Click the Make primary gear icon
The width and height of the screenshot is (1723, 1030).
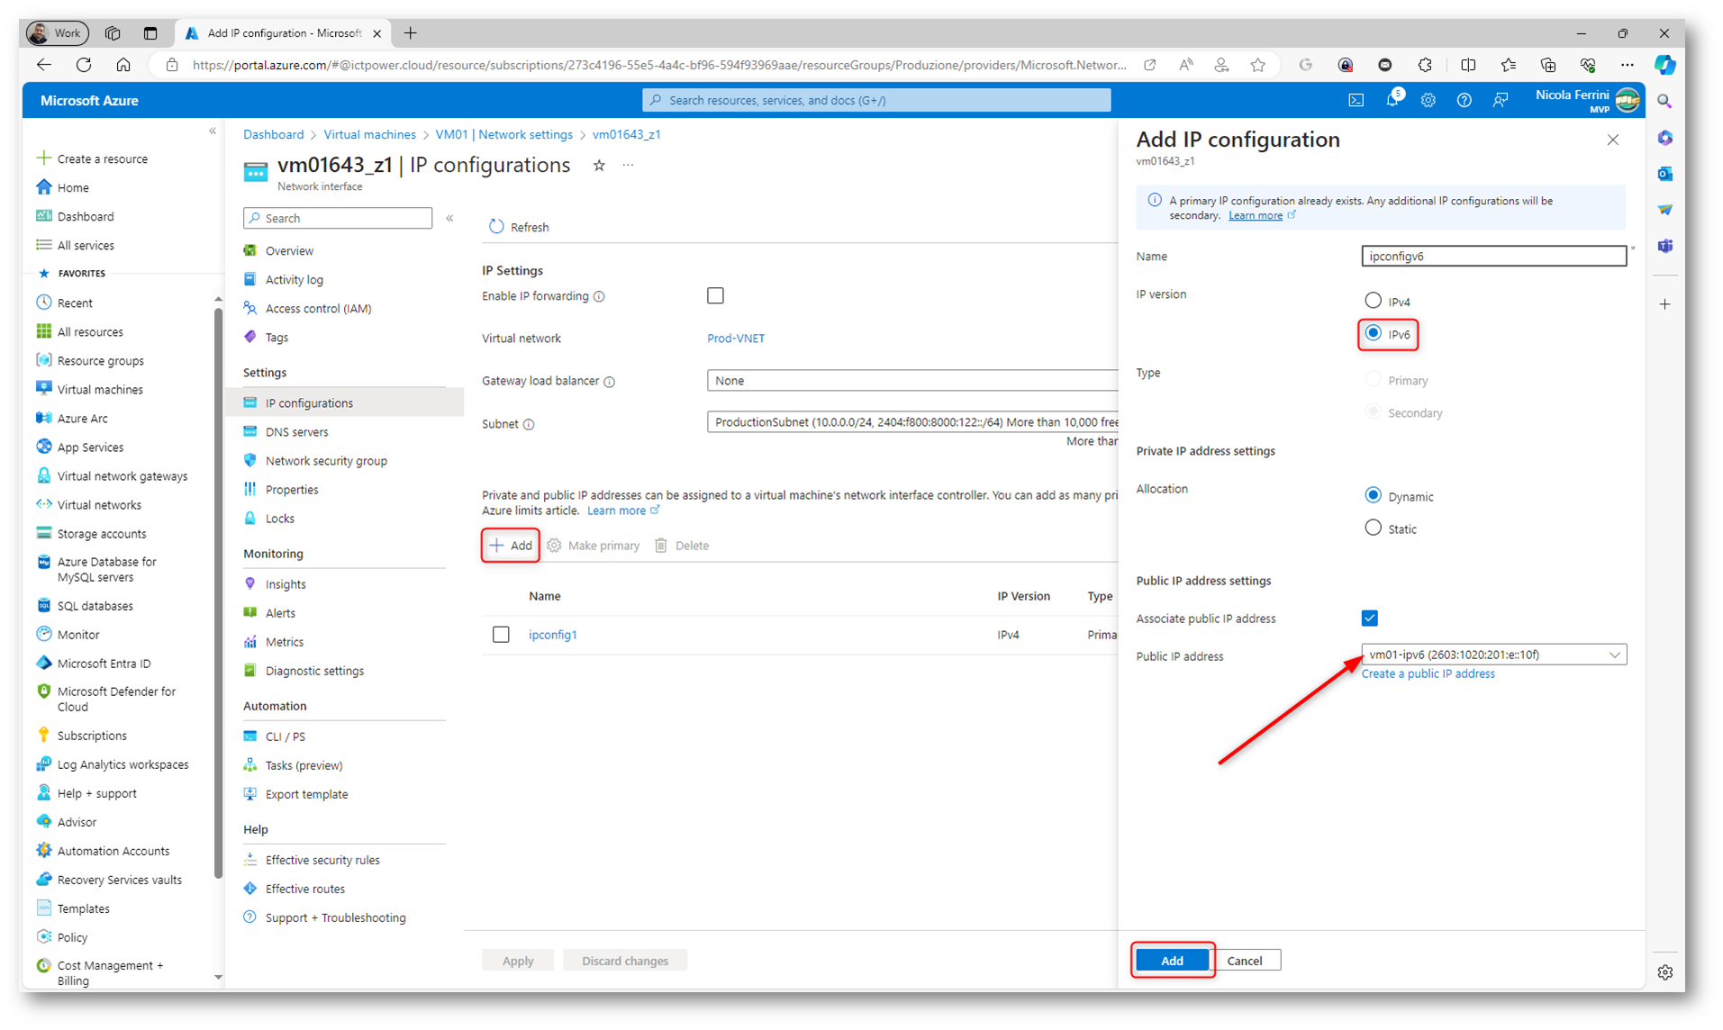point(554,546)
